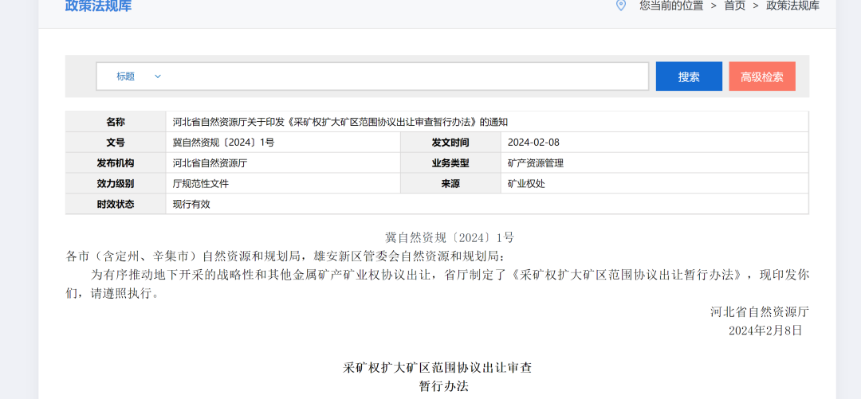This screenshot has height=399, width=861.
Task: Click the heading 采矿权扩大矿区范围协议出让审查
Action: (438, 367)
